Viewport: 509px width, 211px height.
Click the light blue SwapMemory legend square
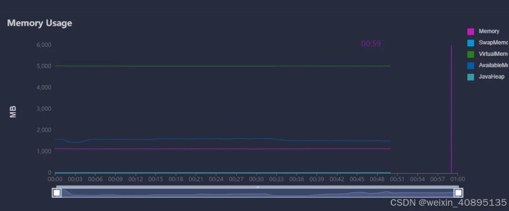(471, 43)
